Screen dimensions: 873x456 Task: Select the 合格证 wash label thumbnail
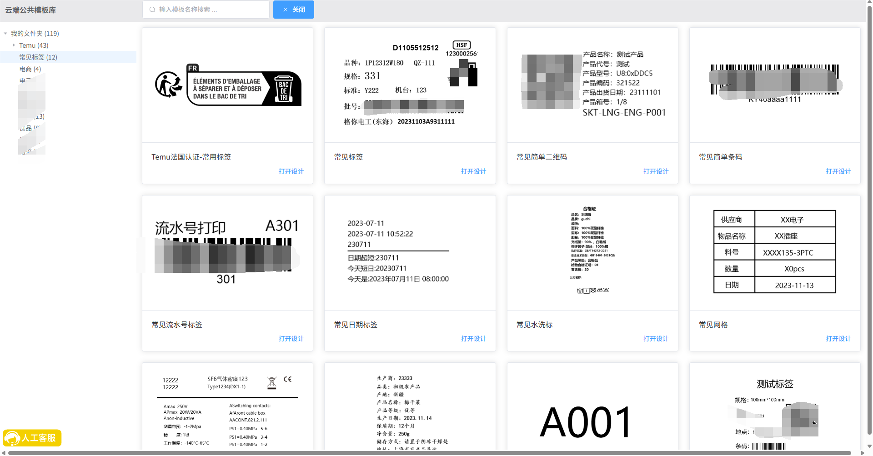[x=592, y=253]
